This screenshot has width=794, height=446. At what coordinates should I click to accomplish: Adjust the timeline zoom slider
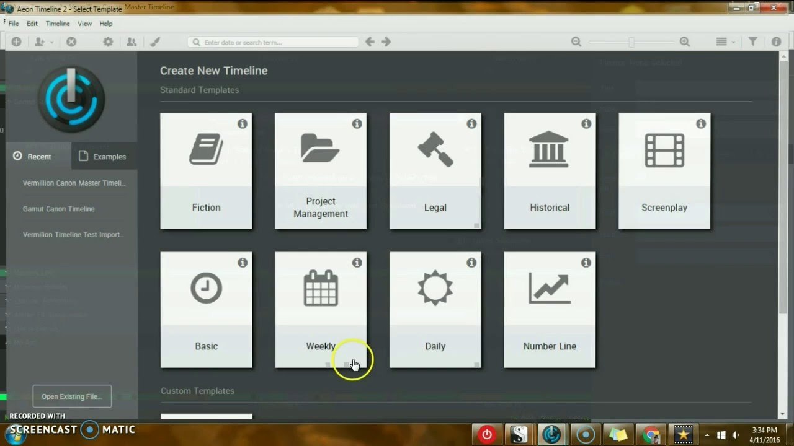(x=631, y=42)
